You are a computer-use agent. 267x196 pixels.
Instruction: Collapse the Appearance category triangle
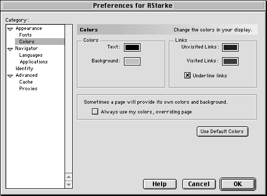[x=10, y=29]
